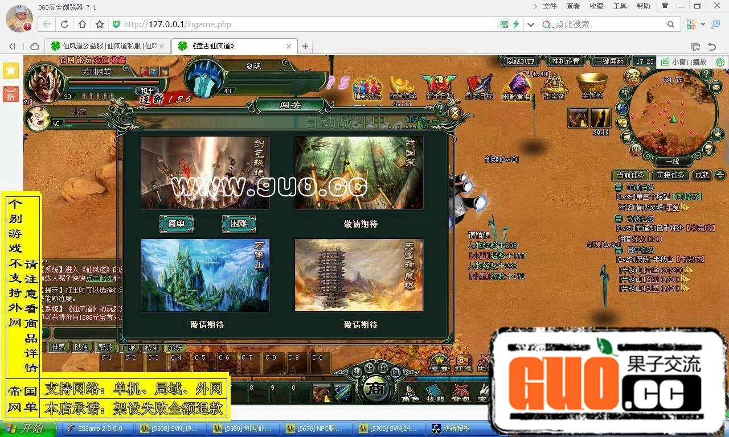Click the 论坛 forum link
This screenshot has height=437, width=729.
(x=84, y=60)
